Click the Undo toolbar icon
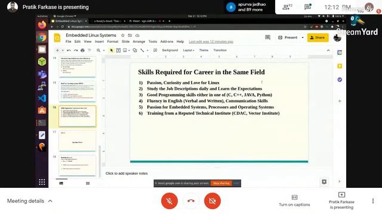The image size is (382, 214). point(69,50)
